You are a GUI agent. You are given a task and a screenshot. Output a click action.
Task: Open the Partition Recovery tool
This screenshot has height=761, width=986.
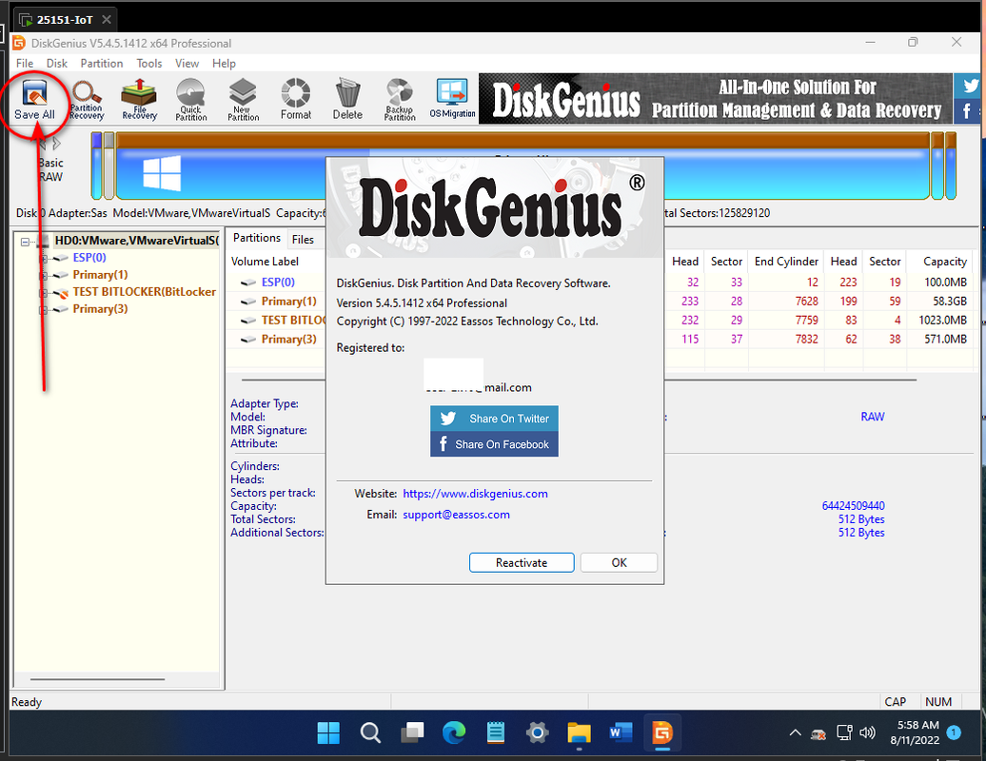coord(87,99)
